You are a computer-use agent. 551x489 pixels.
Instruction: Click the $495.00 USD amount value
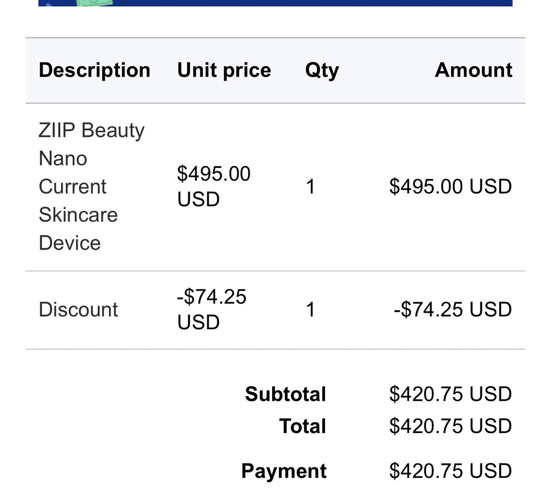point(450,187)
